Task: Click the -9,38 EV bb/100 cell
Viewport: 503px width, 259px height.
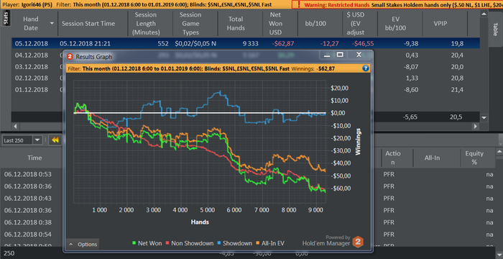Action: (411, 43)
